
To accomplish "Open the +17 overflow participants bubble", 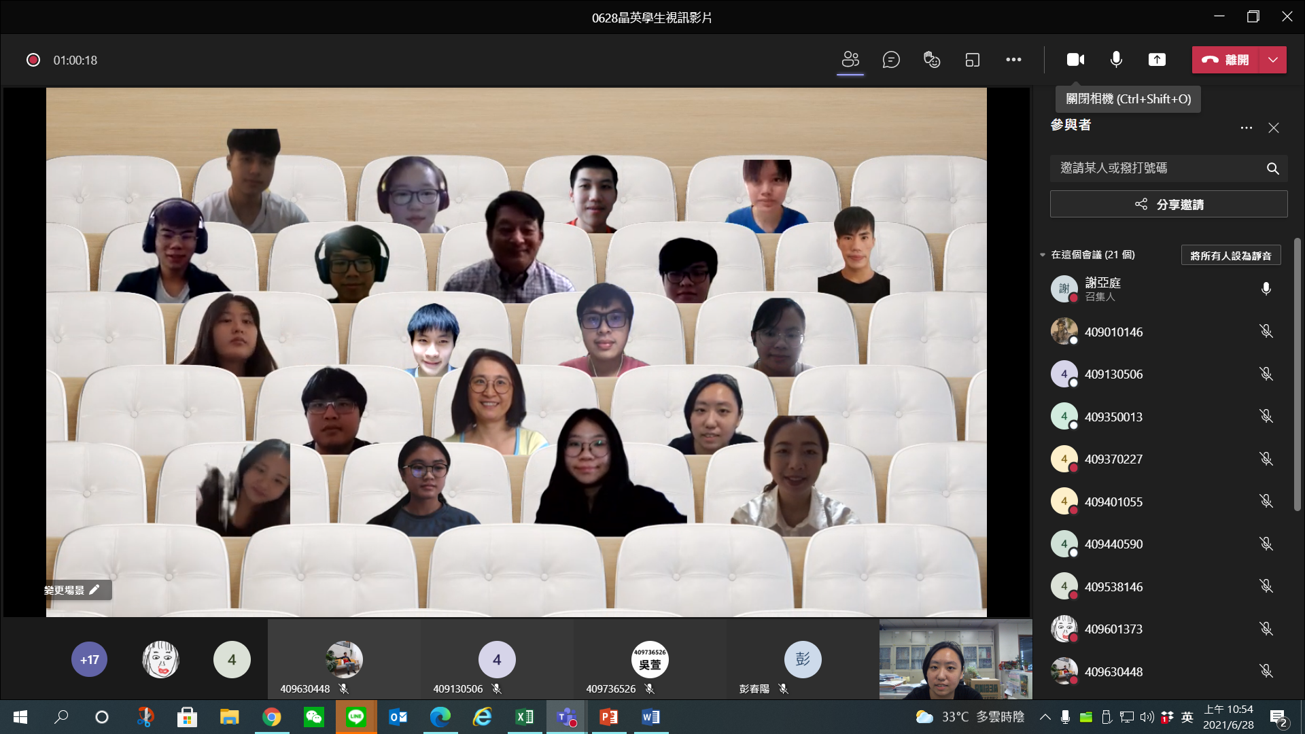I will pos(89,659).
